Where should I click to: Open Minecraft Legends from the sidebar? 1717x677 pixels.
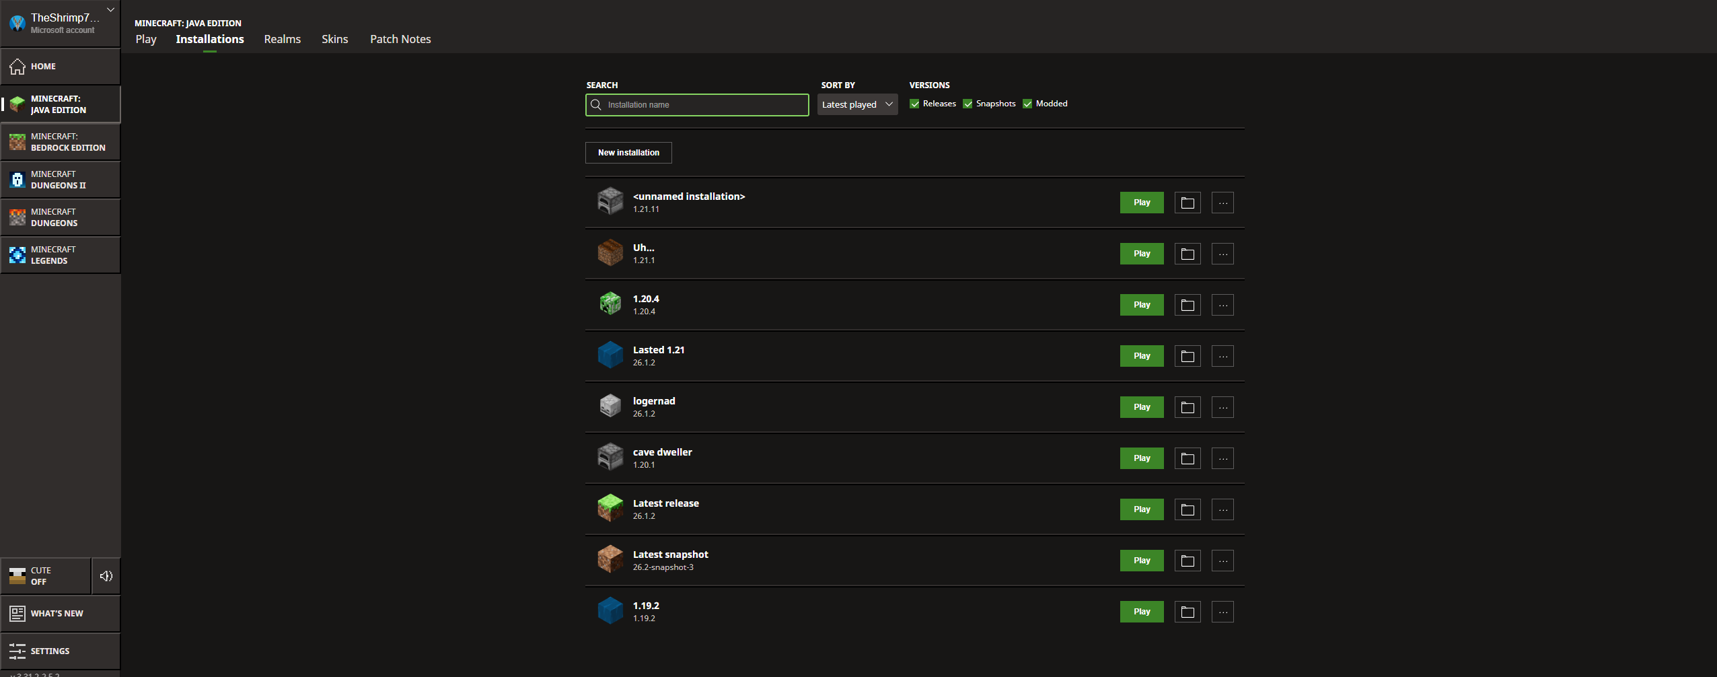tap(61, 255)
